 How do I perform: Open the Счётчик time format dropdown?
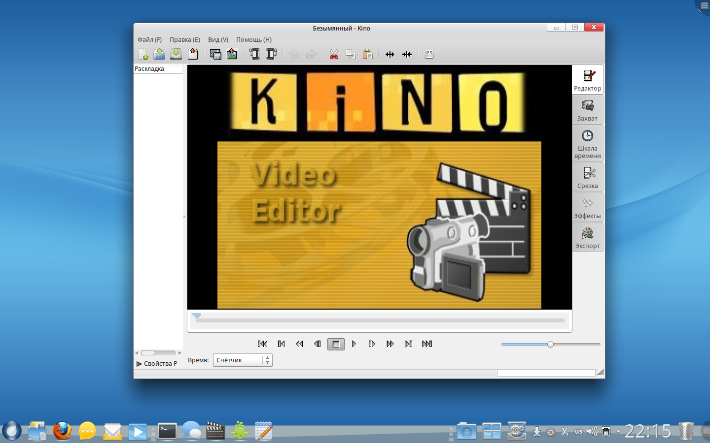click(243, 360)
